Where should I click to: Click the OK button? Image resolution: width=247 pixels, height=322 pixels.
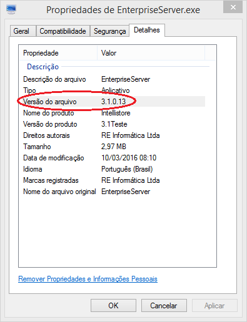(113, 306)
